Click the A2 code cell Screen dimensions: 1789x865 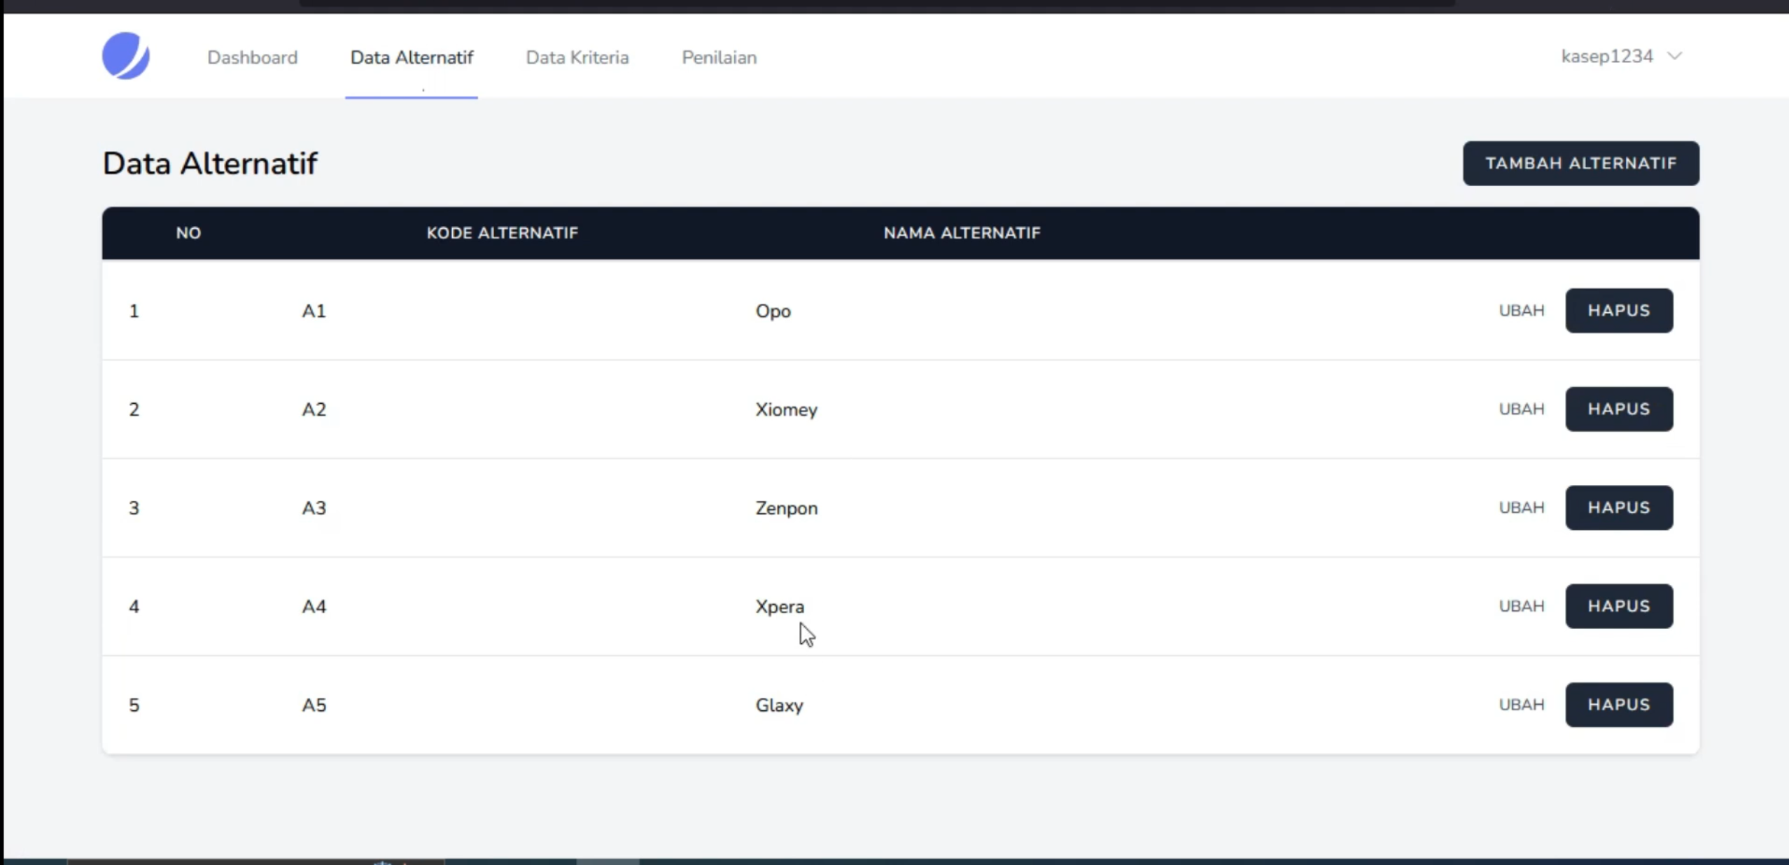point(314,409)
